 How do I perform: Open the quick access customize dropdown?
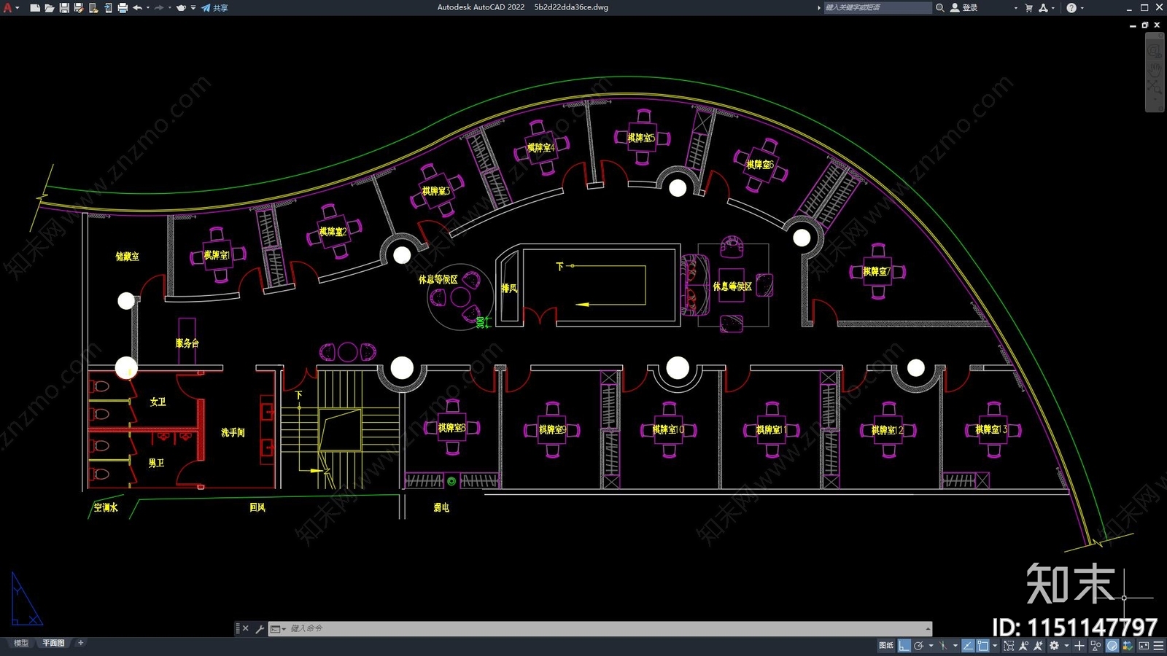point(193,7)
